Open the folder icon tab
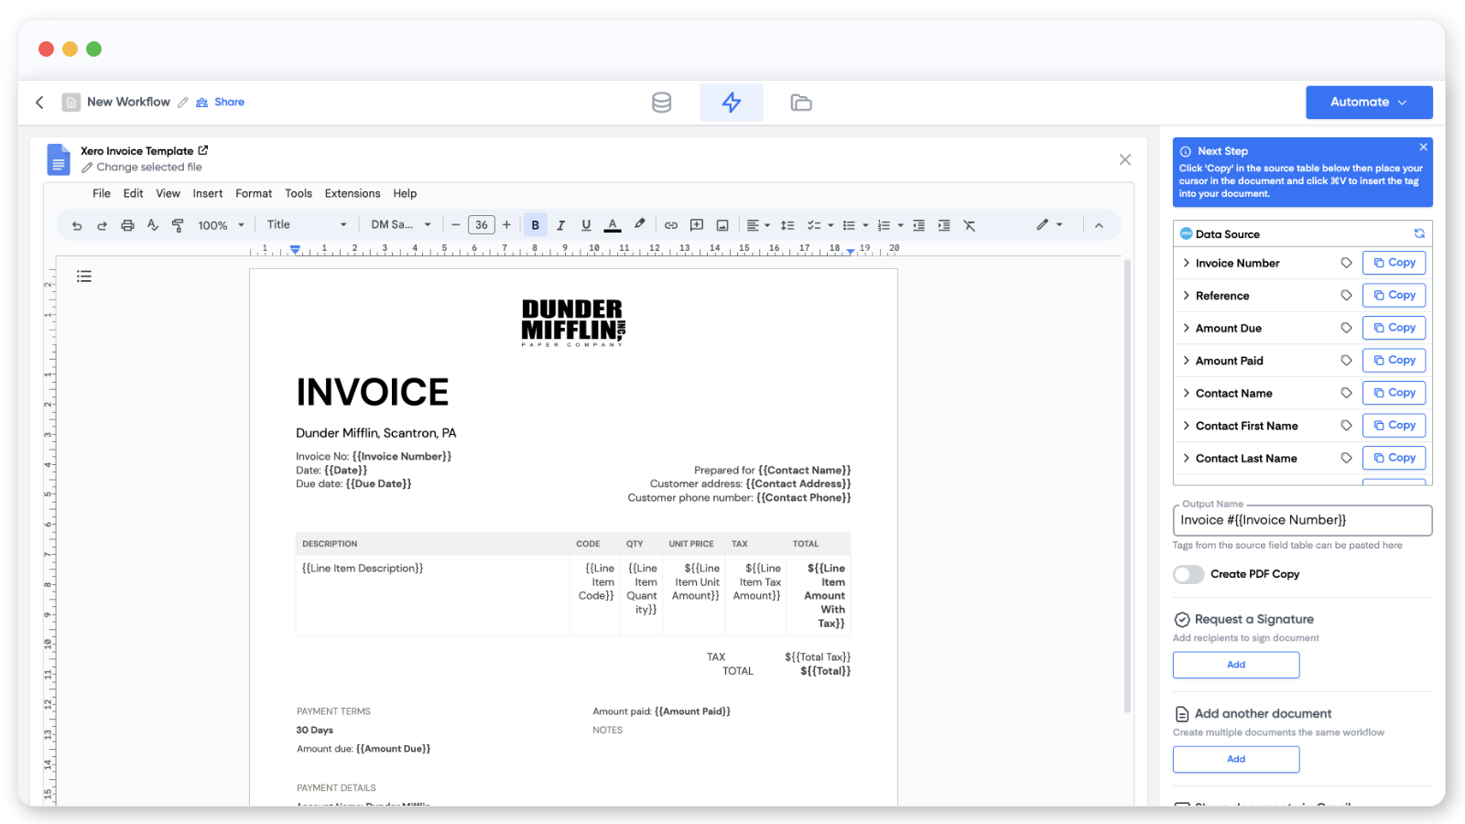The height and width of the screenshot is (824, 1465). click(801, 103)
